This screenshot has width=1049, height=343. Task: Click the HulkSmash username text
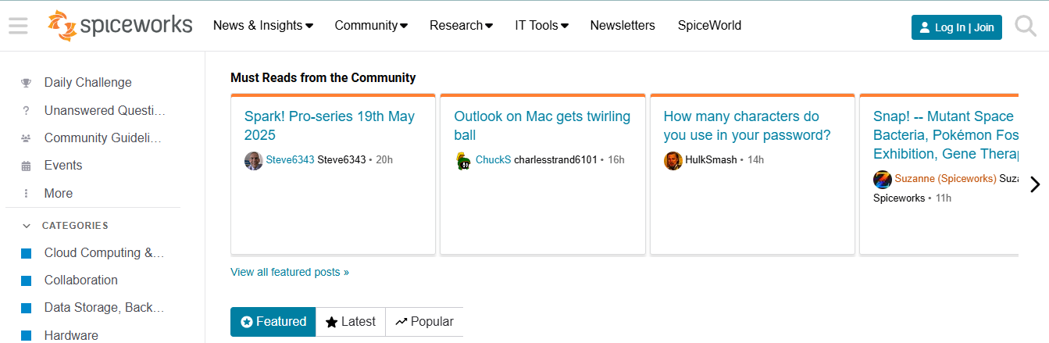click(712, 160)
